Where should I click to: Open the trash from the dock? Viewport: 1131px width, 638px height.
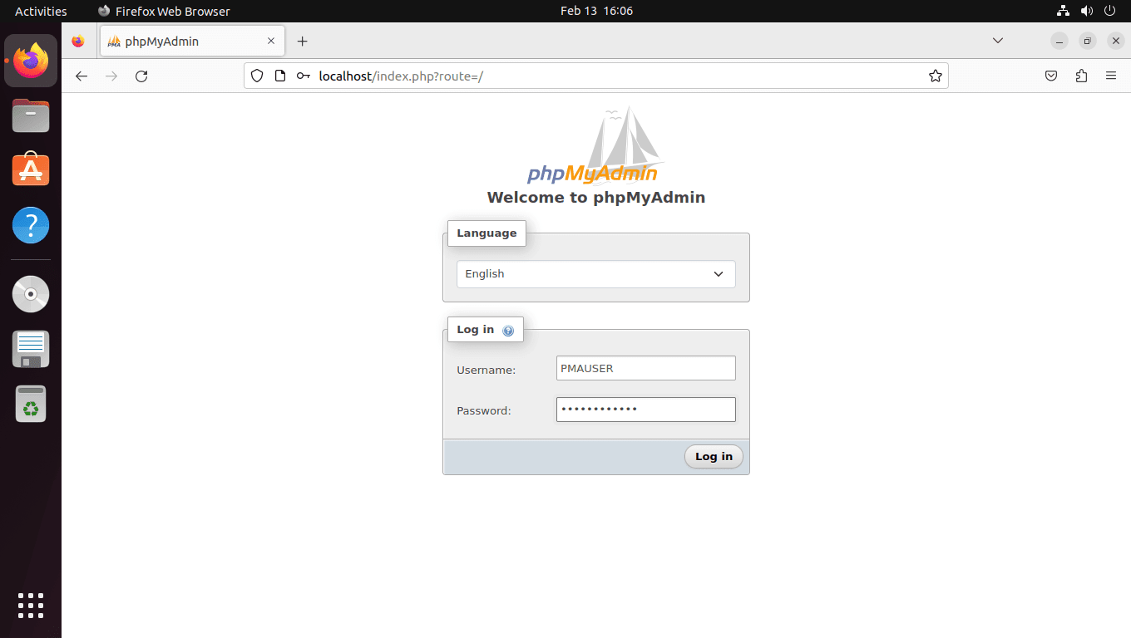(x=31, y=404)
